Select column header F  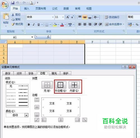[x=92, y=42]
